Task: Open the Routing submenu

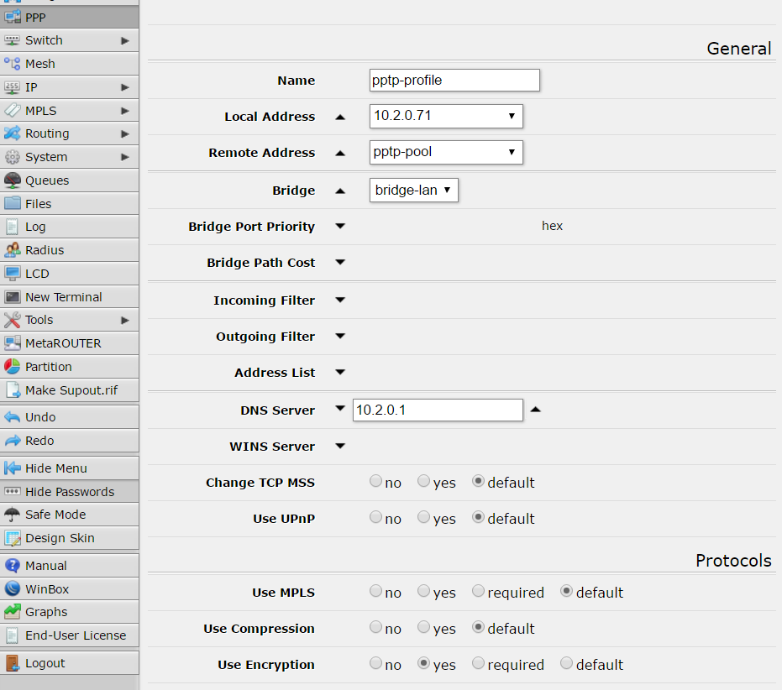Action: 70,133
